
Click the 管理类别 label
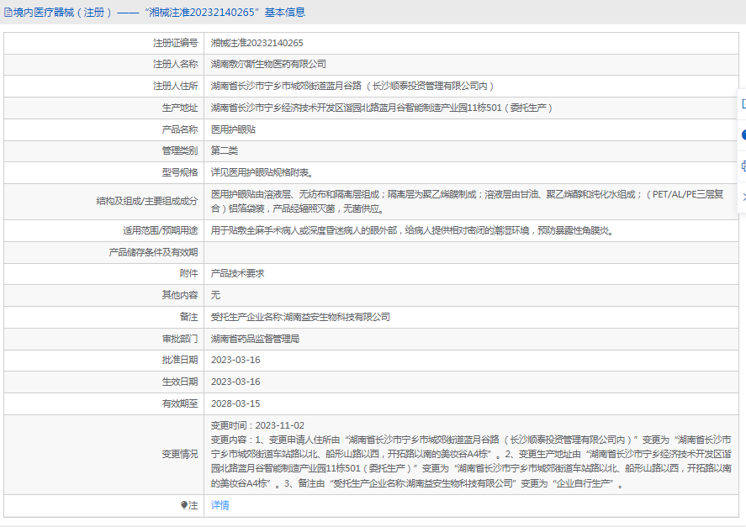click(x=180, y=150)
